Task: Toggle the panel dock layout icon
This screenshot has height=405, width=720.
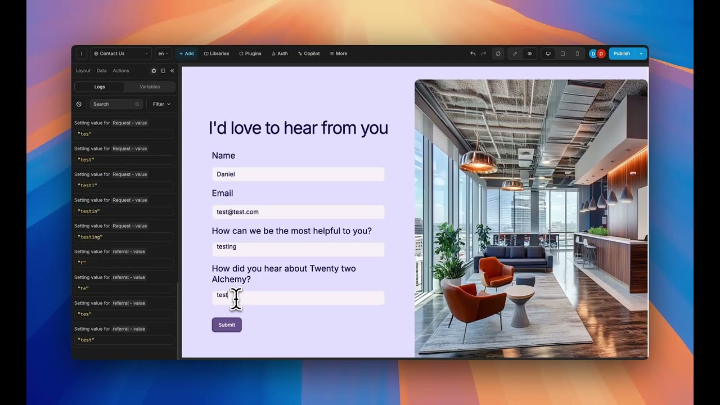Action: pos(163,71)
